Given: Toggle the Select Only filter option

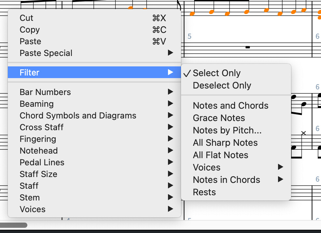Looking at the screenshot, I should pos(216,73).
